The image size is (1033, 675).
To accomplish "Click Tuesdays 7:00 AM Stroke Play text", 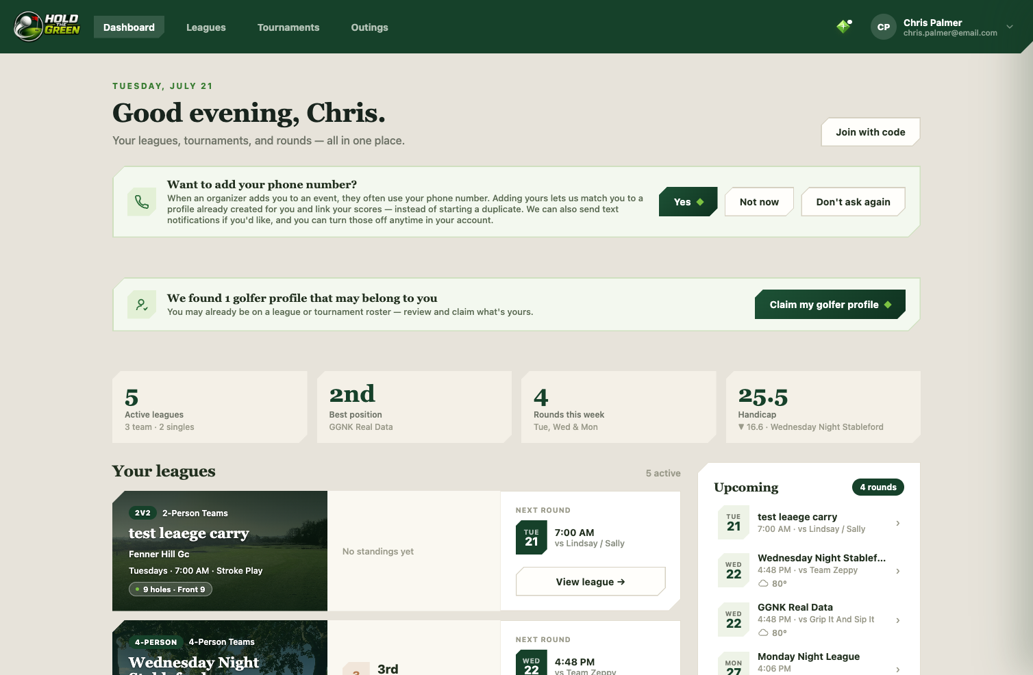I will (196, 570).
